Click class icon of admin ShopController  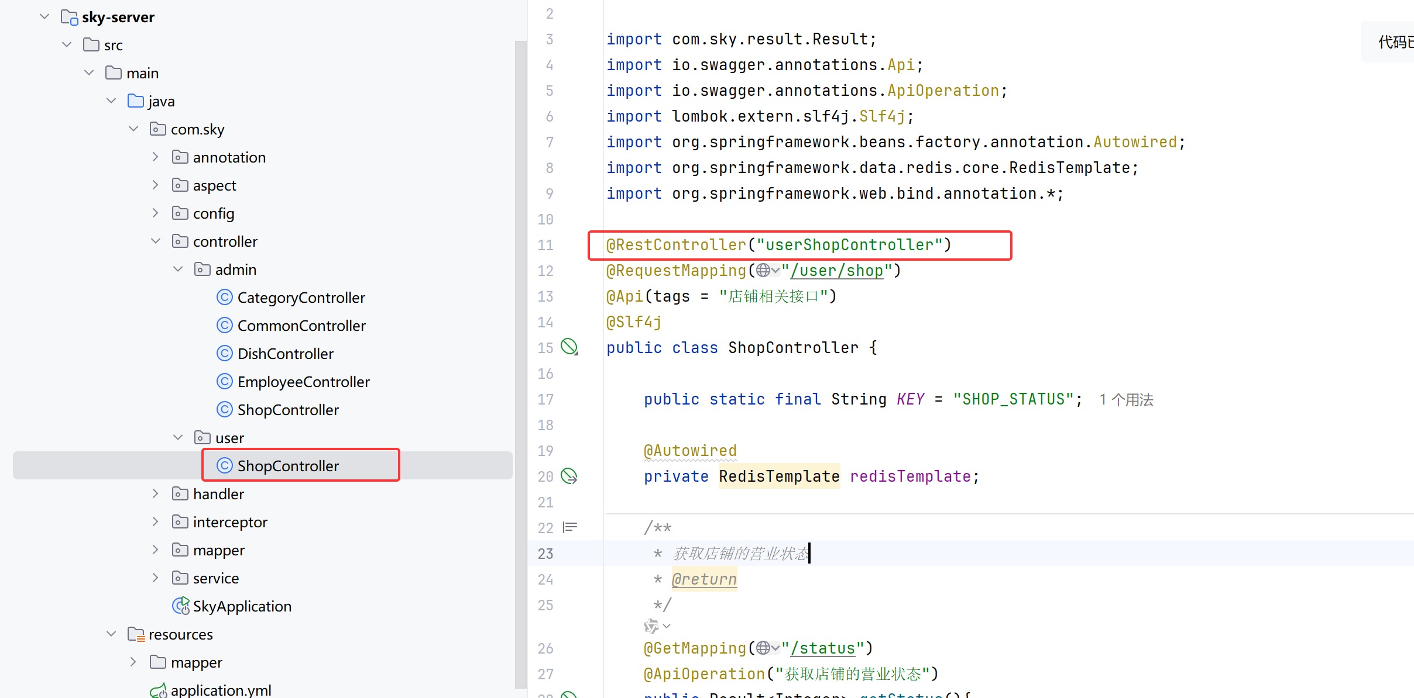(x=225, y=410)
